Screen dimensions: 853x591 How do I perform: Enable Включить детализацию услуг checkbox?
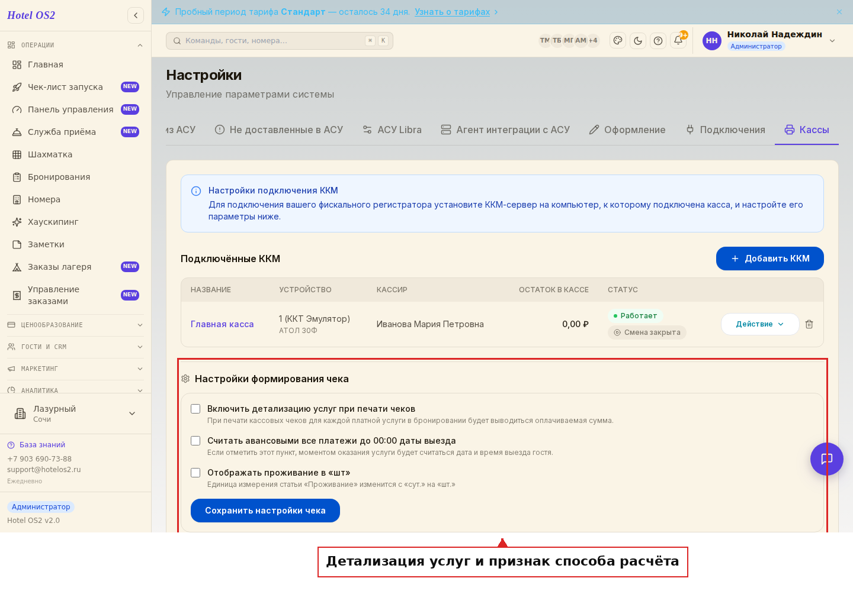click(195, 409)
